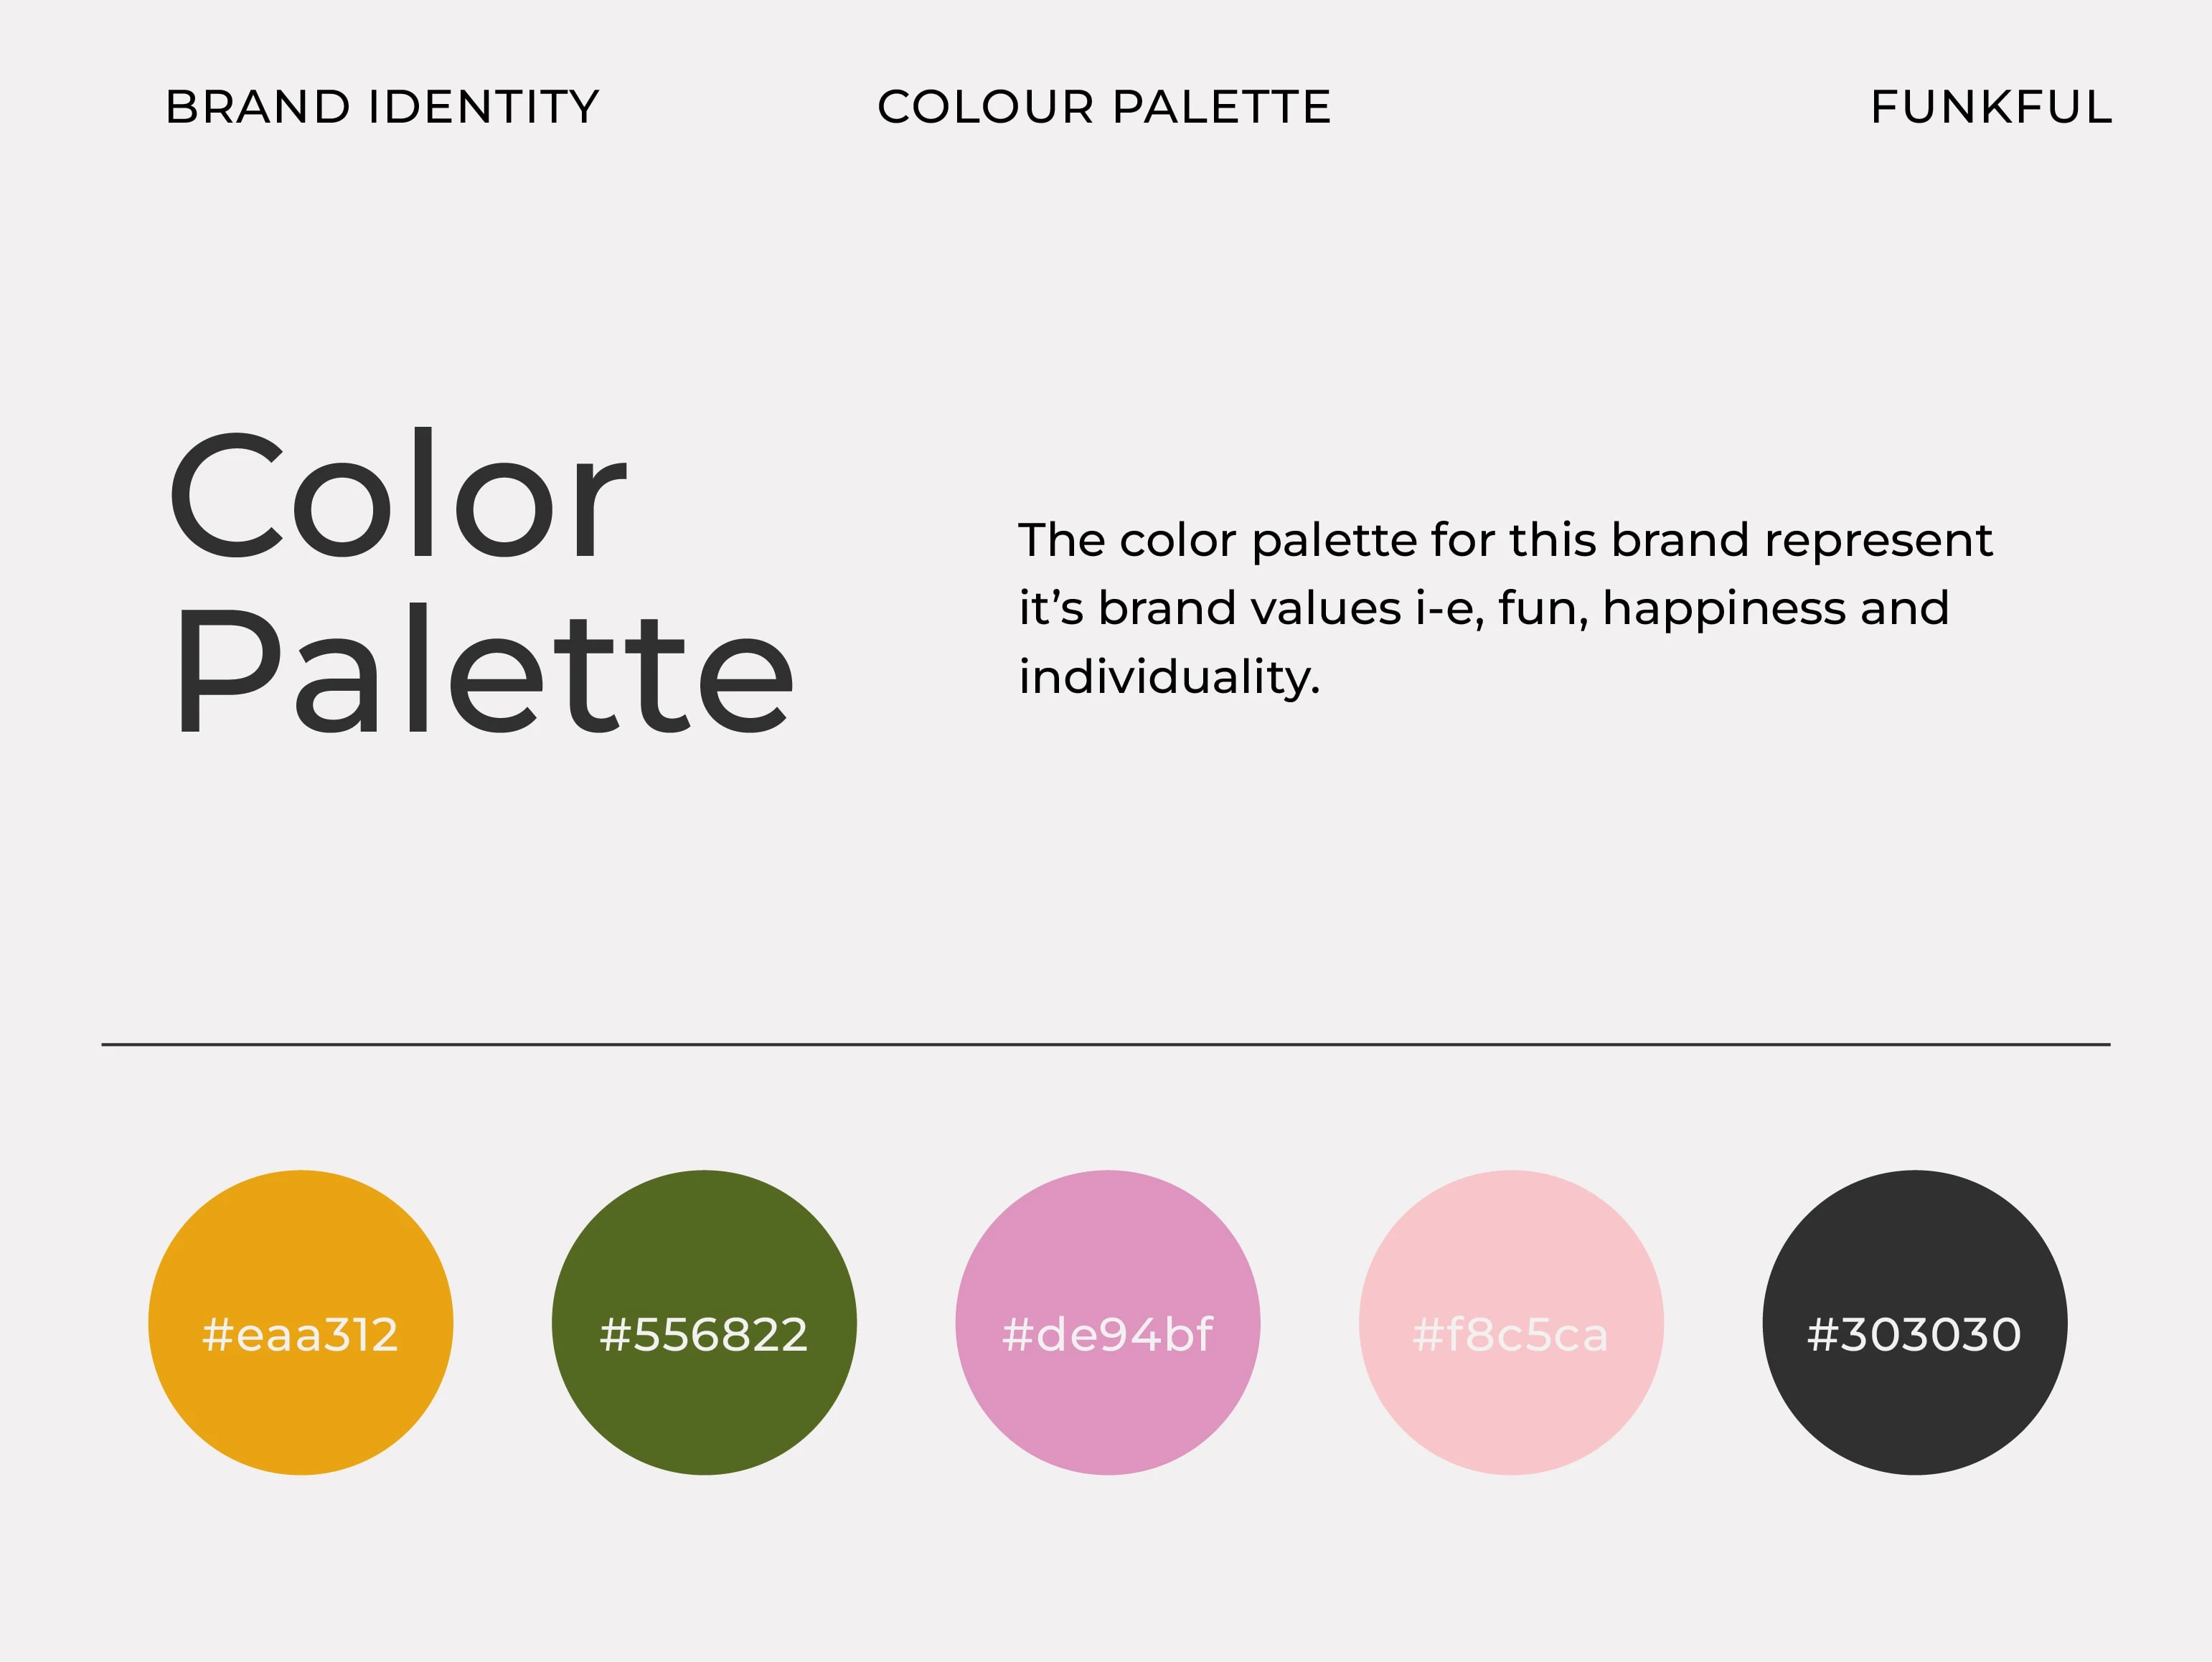Click the color palette description paragraph
Image resolution: width=2212 pixels, height=1662 pixels.
tap(1505, 608)
